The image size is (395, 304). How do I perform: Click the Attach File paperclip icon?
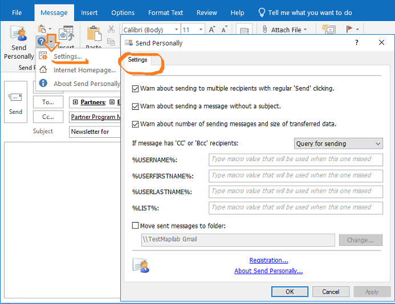click(x=264, y=29)
